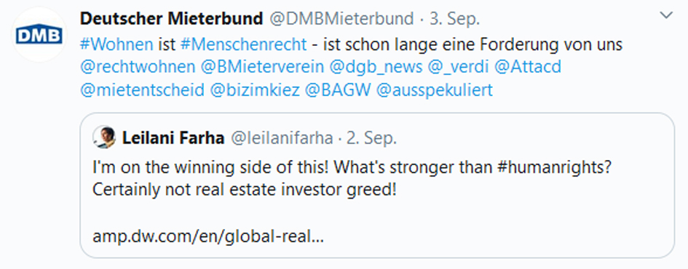688x269 pixels.
Task: Open the @BAGW mention
Action: point(339,90)
